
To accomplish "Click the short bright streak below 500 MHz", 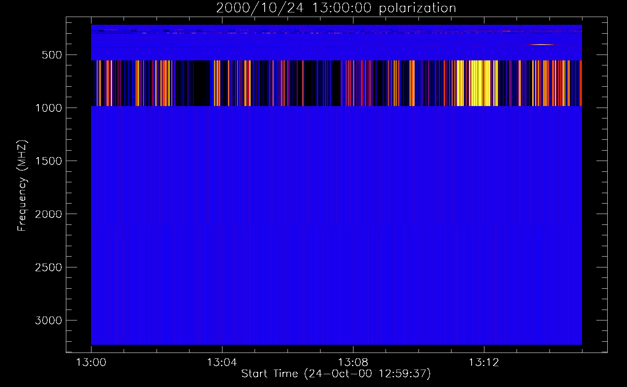I will [542, 45].
